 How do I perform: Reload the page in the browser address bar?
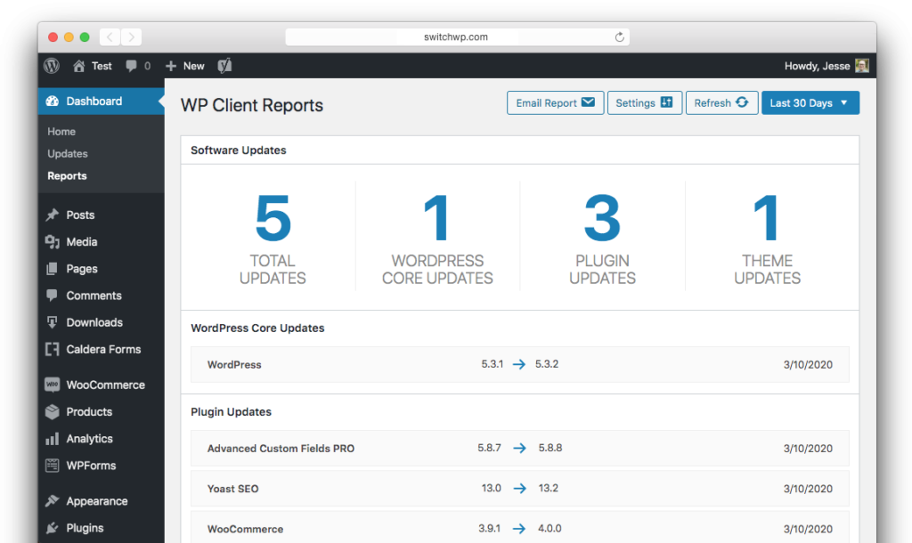619,37
